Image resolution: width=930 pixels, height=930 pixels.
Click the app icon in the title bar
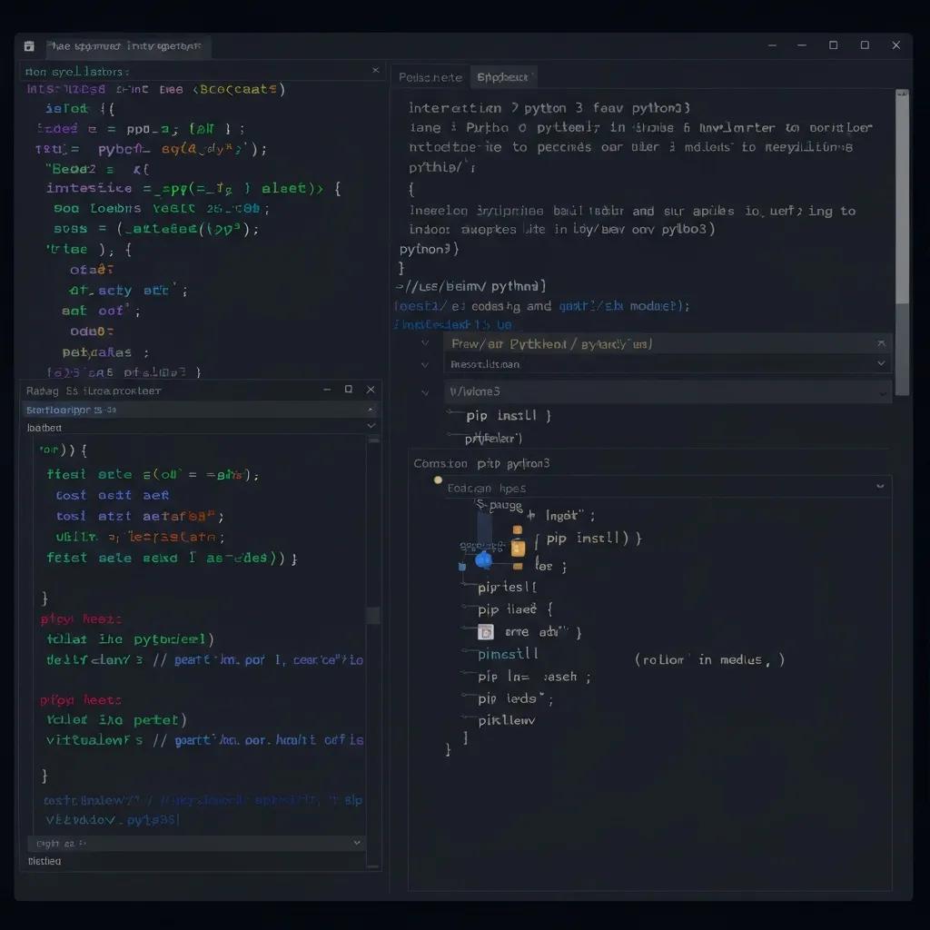(x=29, y=46)
